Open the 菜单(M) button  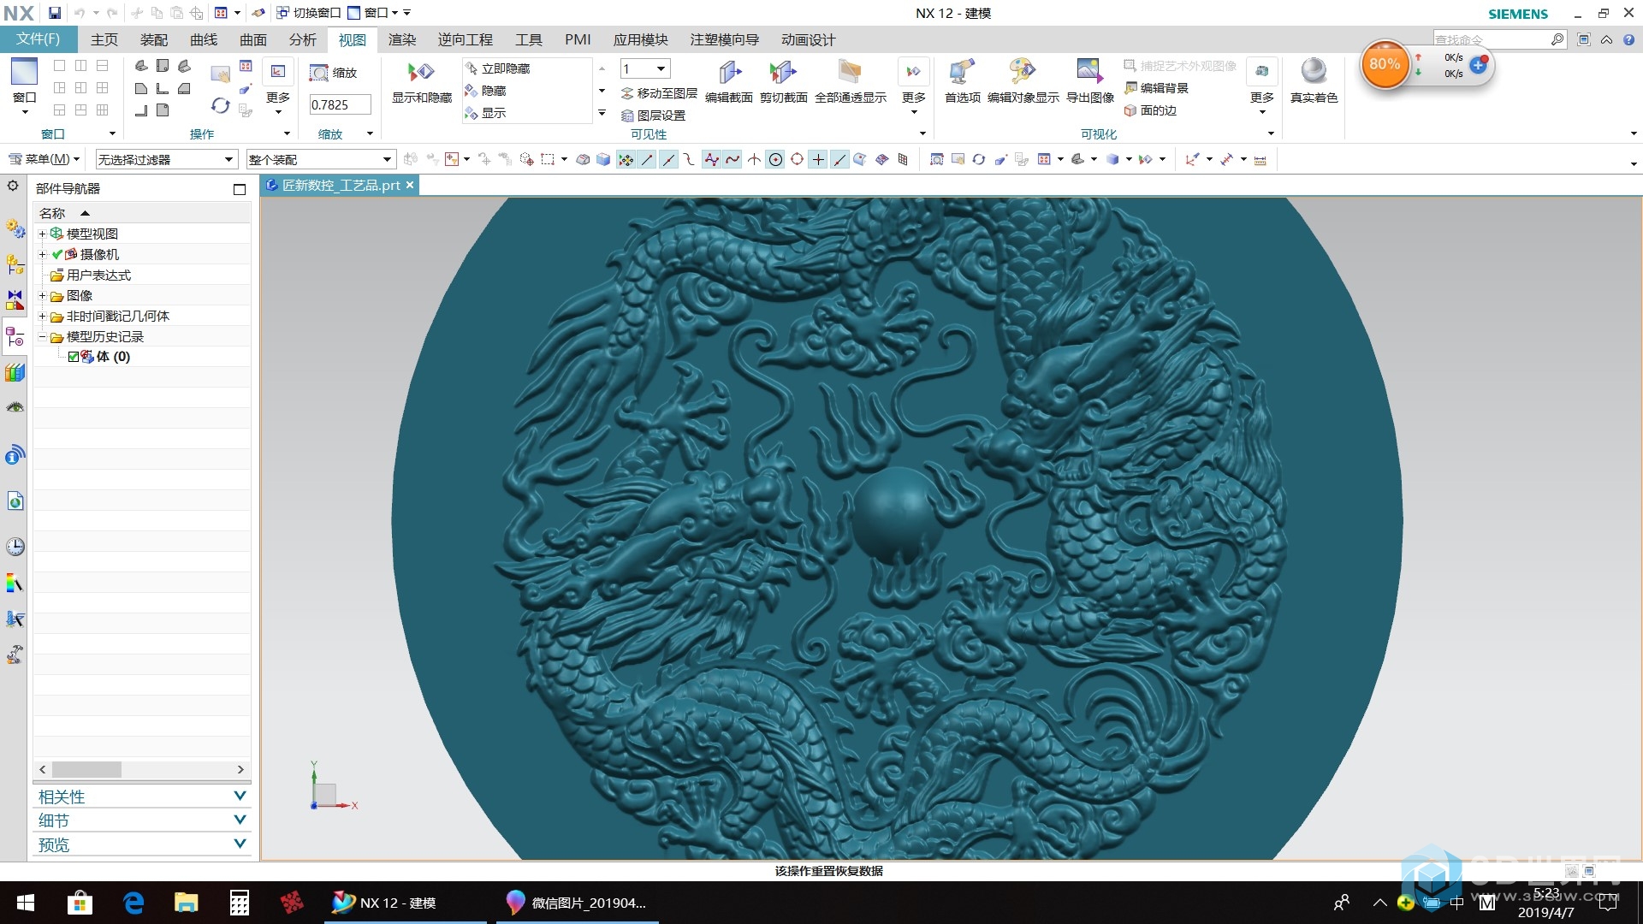tap(44, 159)
